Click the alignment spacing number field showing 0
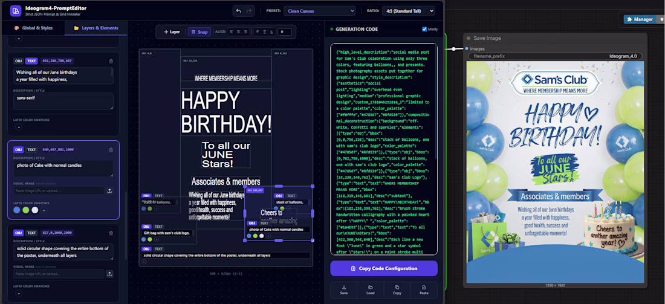 [x=285, y=32]
